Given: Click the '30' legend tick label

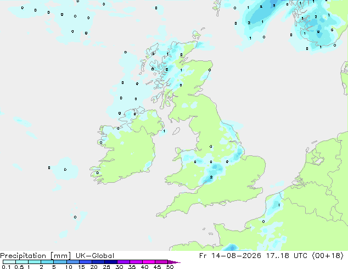Looking at the screenshot, I should 119,267.
